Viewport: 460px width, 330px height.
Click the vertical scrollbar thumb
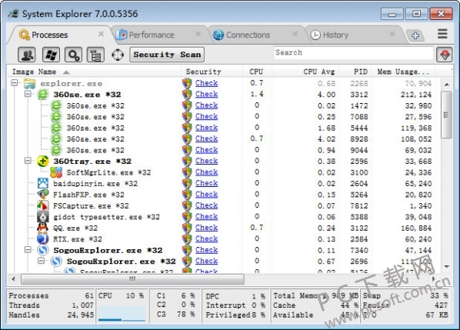coord(446,115)
